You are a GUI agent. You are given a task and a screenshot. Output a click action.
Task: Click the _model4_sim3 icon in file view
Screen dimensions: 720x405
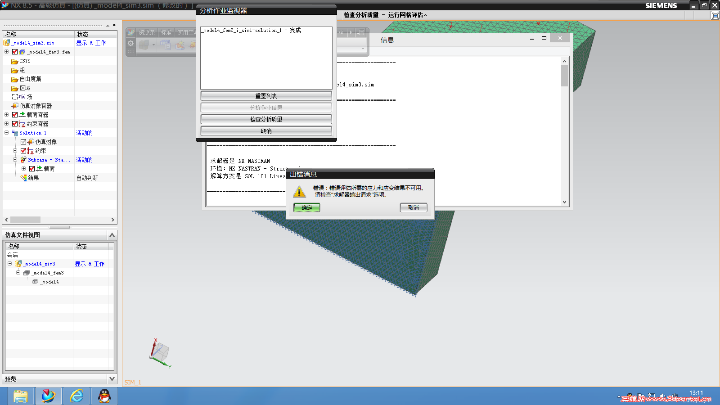pyautogui.click(x=18, y=264)
